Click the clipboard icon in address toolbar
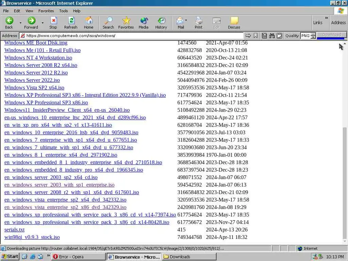This screenshot has height=261, width=348. [x=279, y=35]
